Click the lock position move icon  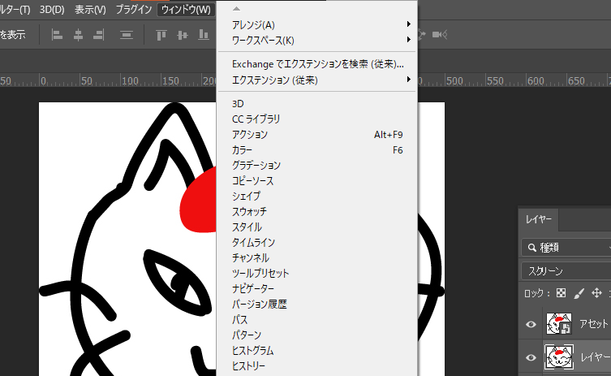click(x=596, y=293)
